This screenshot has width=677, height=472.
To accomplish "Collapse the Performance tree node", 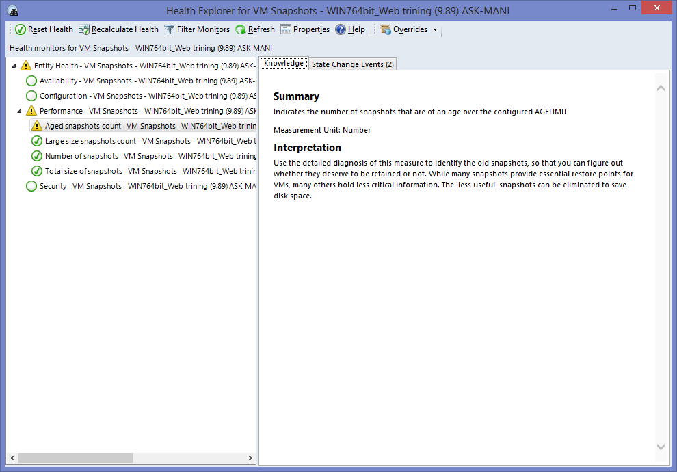I will tap(19, 111).
